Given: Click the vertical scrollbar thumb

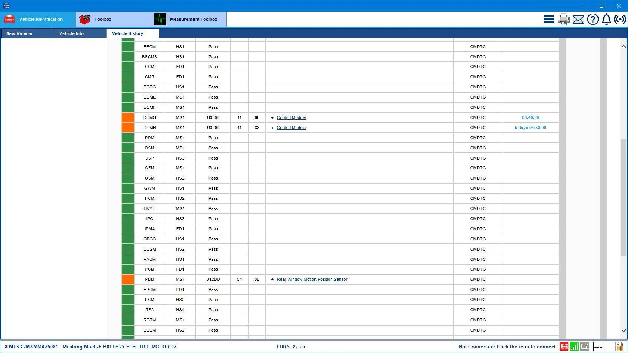Looking at the screenshot, I should tap(623, 198).
